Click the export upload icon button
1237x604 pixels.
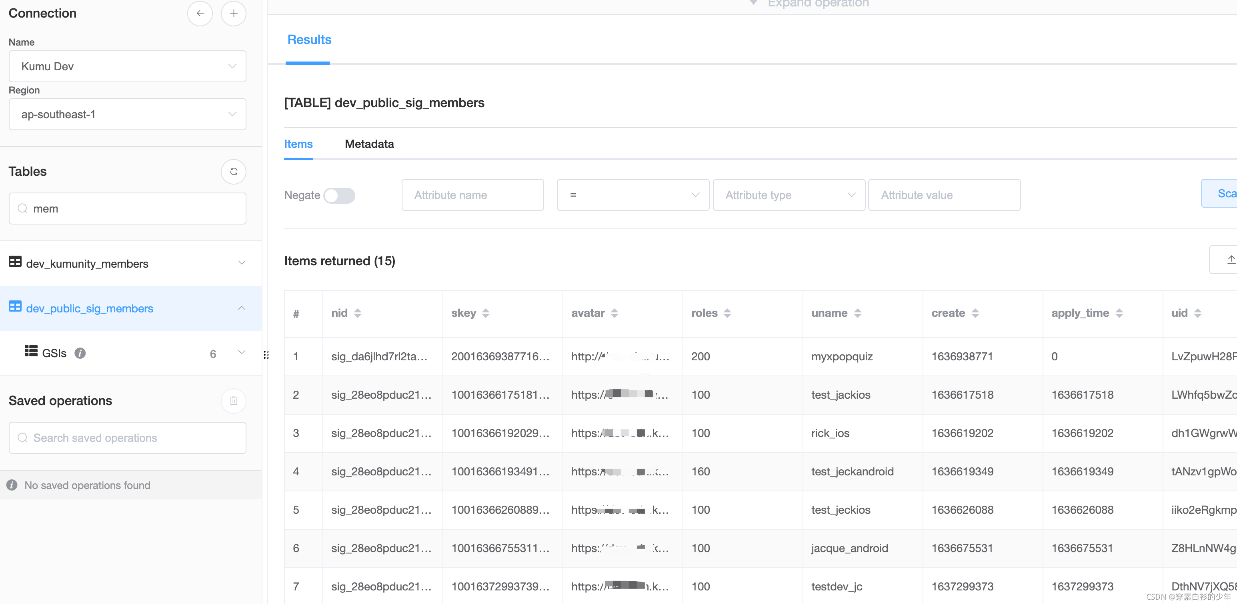pos(1229,260)
